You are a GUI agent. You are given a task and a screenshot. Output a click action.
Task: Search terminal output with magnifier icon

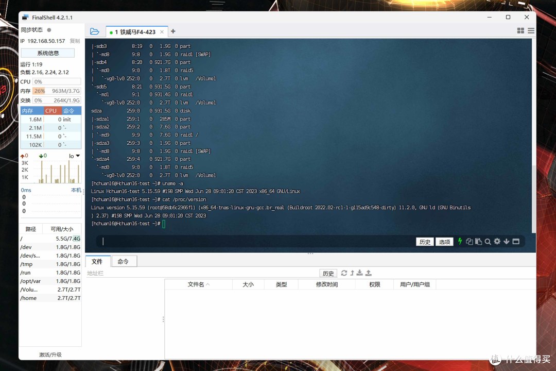click(x=488, y=242)
